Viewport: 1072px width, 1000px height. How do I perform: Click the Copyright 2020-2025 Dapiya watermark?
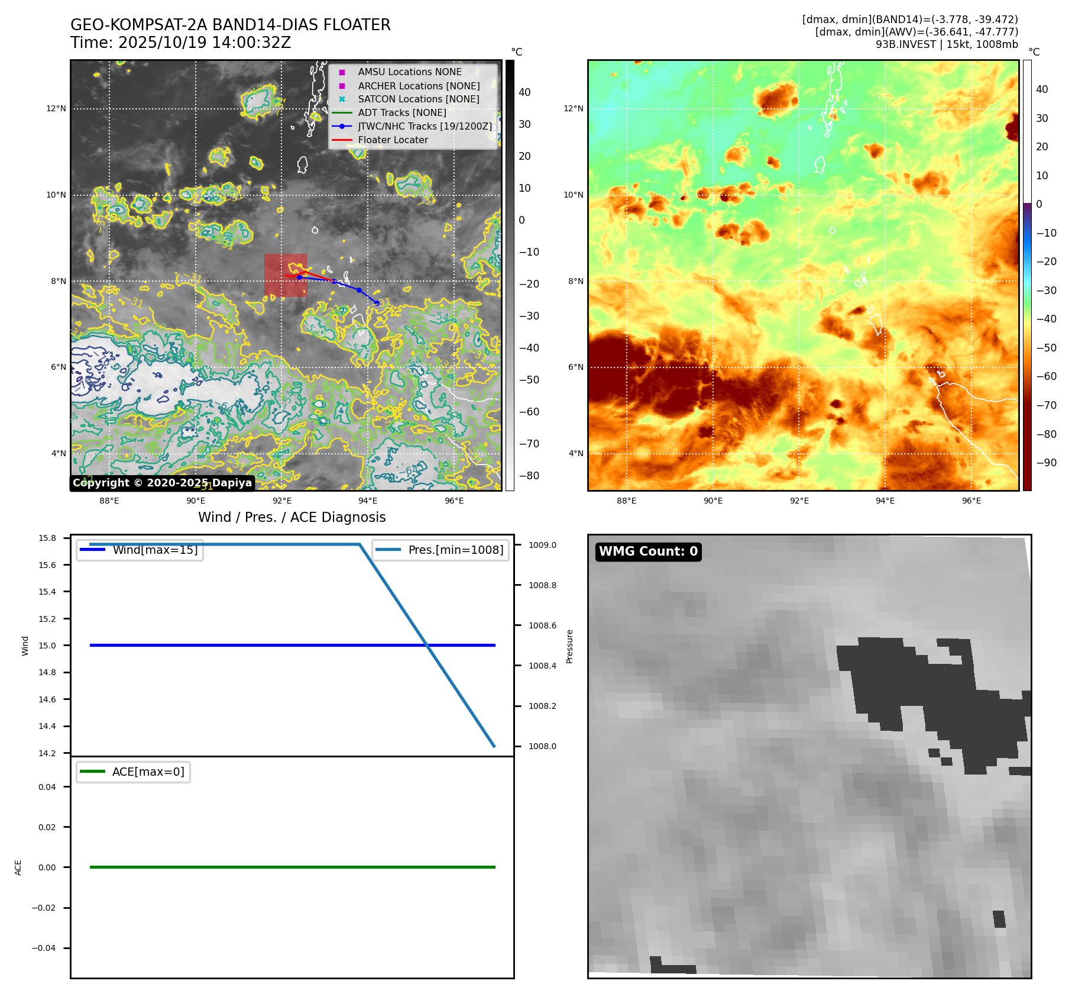[162, 483]
